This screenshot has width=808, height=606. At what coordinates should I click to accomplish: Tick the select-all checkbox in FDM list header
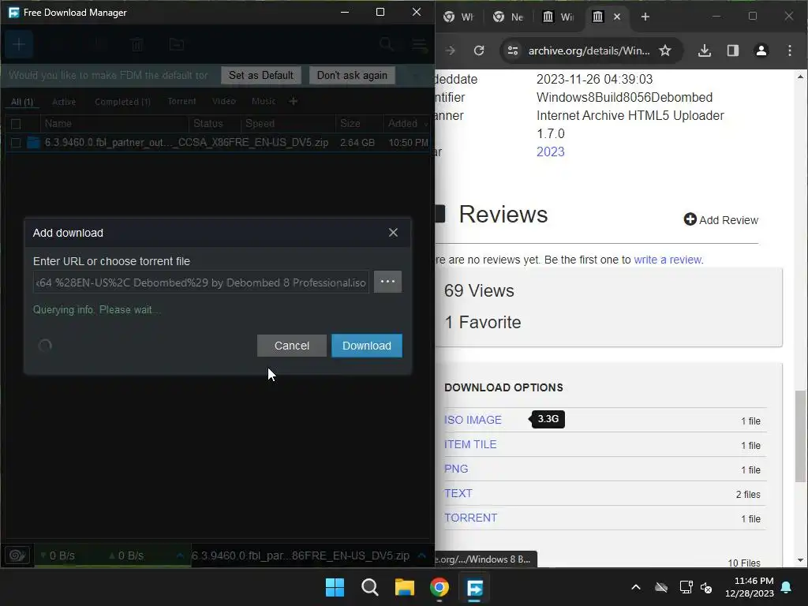point(16,124)
